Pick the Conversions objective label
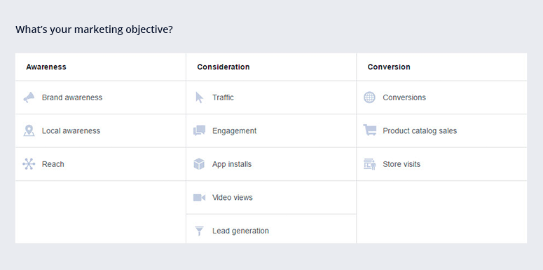Viewport: 543px width, 270px height. coord(404,97)
